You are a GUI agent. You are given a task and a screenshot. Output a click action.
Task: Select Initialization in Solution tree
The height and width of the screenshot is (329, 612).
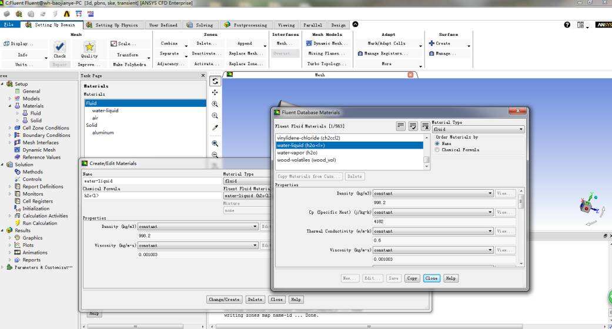(x=36, y=209)
